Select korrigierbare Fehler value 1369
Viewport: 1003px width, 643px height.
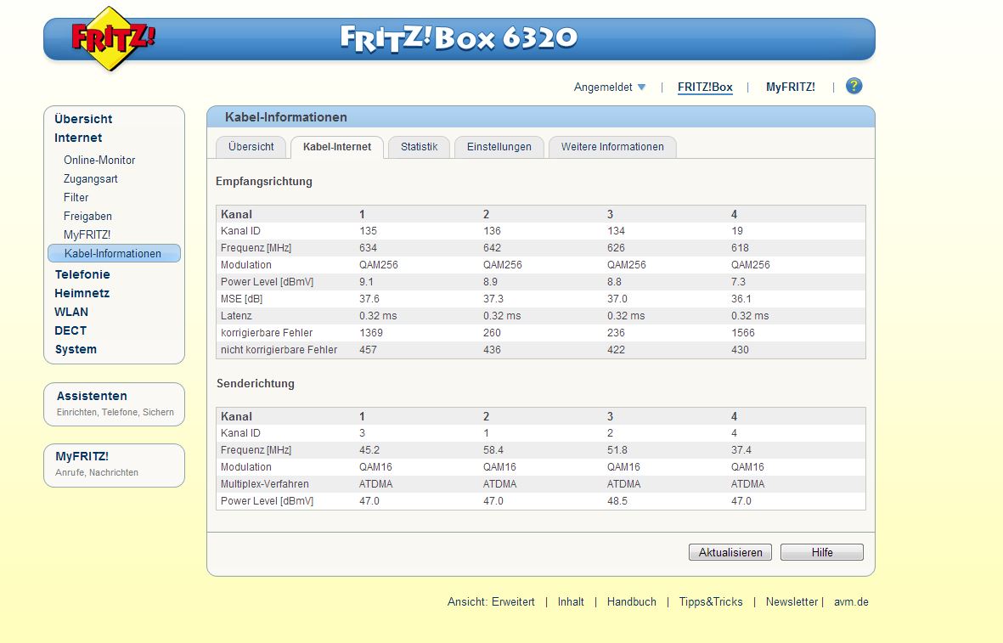pyautogui.click(x=371, y=333)
